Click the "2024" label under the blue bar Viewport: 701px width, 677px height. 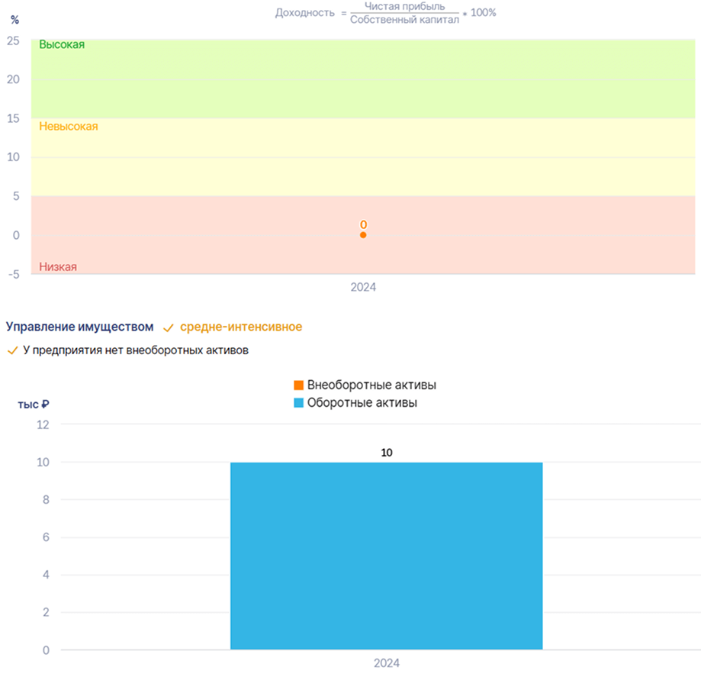tap(386, 663)
